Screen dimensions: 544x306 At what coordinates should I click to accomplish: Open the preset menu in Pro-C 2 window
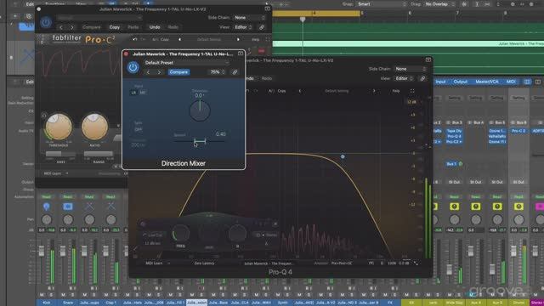pyautogui.click(x=99, y=17)
